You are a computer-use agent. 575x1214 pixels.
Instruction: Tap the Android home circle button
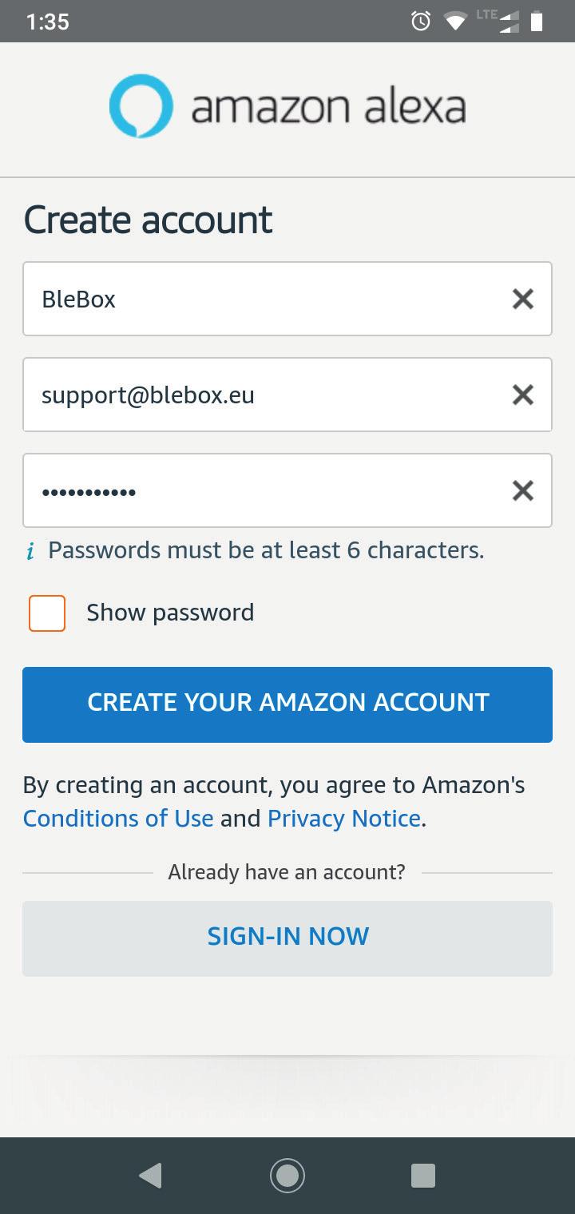pyautogui.click(x=287, y=1175)
